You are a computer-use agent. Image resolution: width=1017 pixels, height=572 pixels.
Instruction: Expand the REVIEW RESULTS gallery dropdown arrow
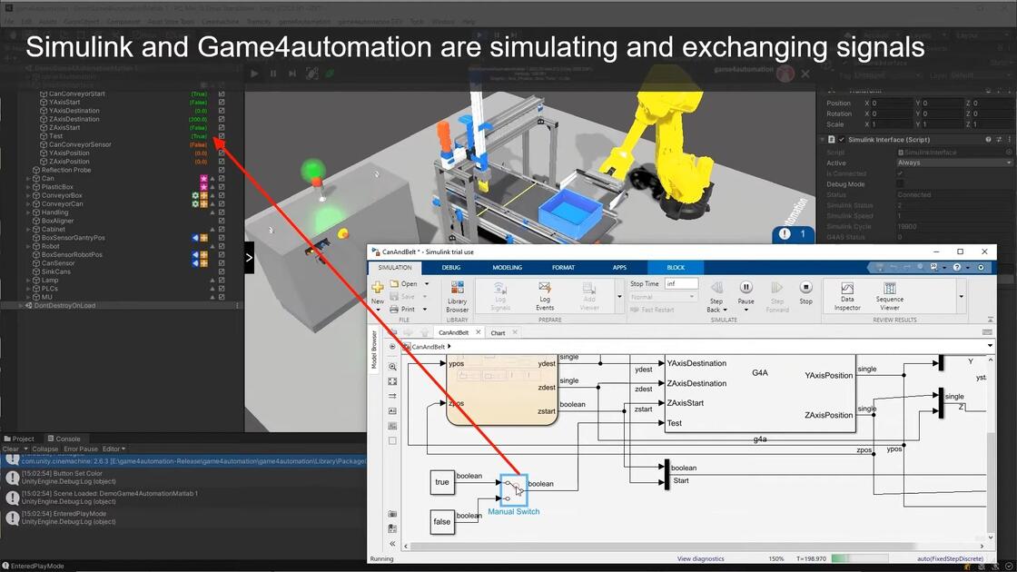pos(962,296)
